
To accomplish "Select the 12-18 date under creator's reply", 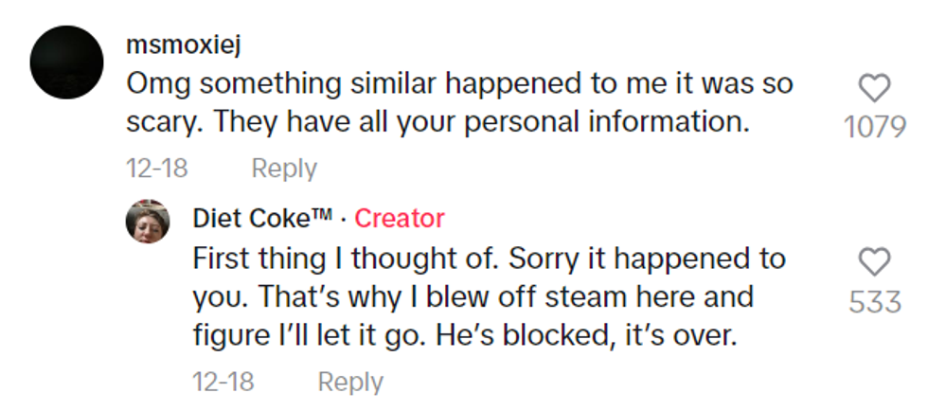I will (x=223, y=382).
